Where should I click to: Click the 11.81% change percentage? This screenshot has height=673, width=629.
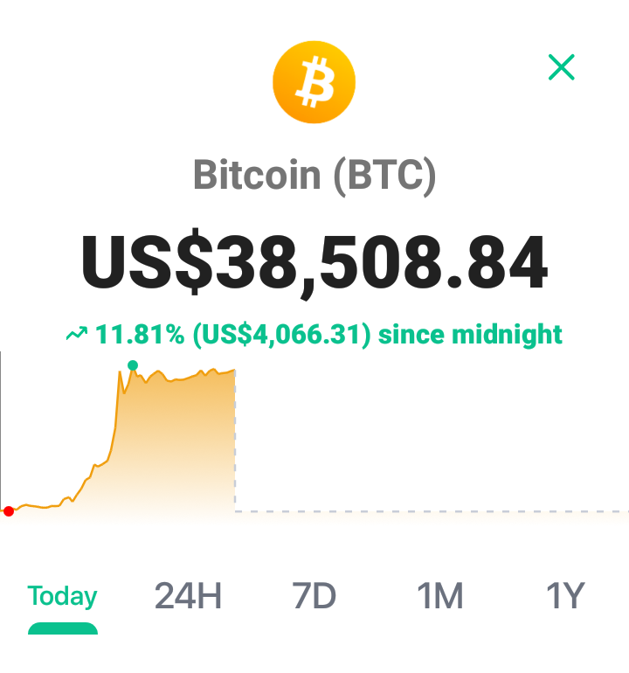point(140,335)
